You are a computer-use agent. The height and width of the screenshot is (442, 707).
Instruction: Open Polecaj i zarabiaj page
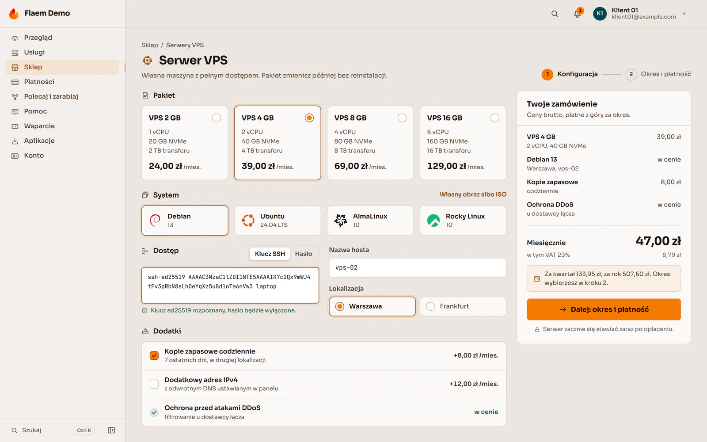point(63,96)
